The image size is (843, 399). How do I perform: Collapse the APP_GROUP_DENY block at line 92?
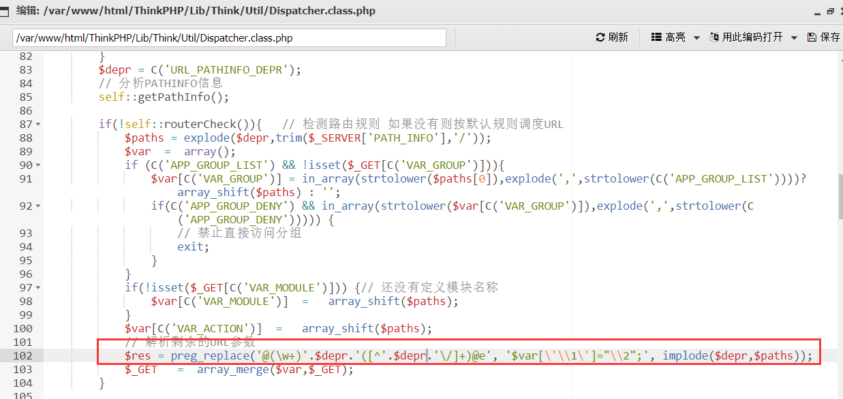tap(37, 206)
